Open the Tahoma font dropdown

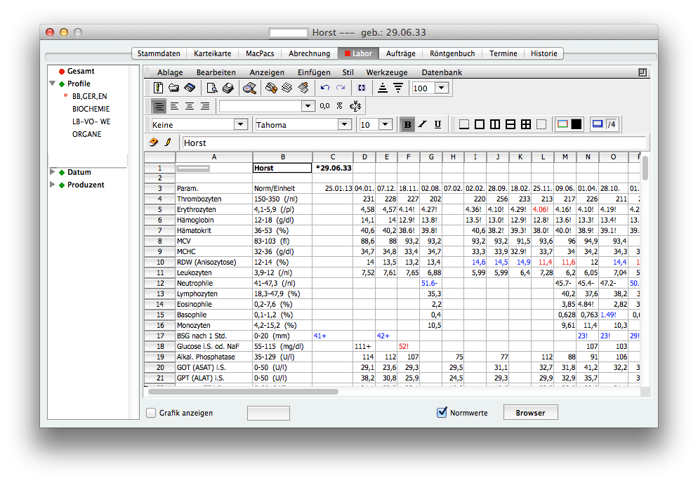point(344,124)
